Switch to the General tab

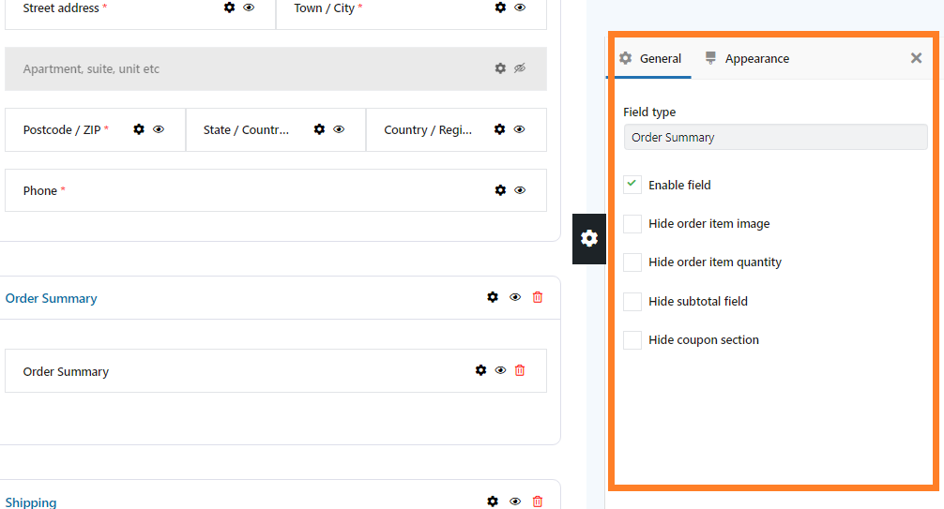coord(650,58)
